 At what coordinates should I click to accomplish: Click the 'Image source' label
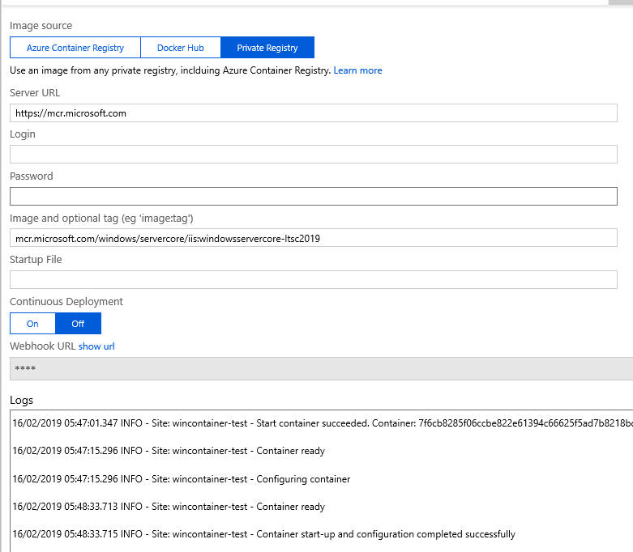tap(41, 26)
